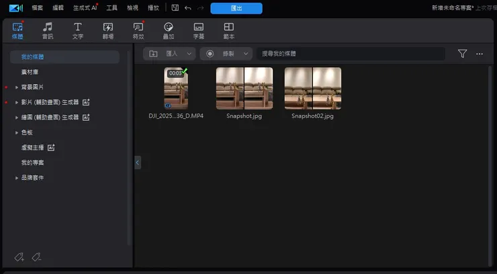Open the 轉場 (Transition) room

[108, 30]
